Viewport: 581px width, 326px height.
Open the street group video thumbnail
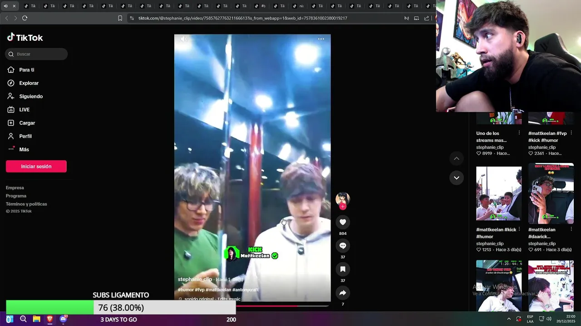point(499,193)
